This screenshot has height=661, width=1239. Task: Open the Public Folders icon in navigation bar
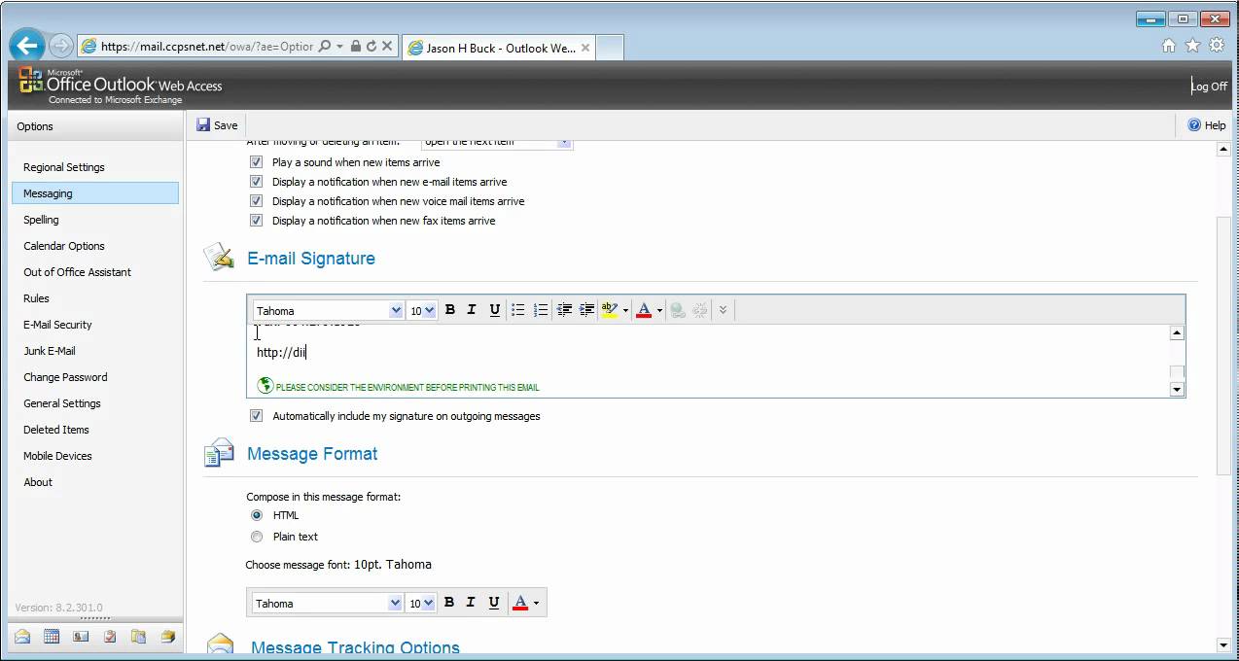[x=168, y=637]
